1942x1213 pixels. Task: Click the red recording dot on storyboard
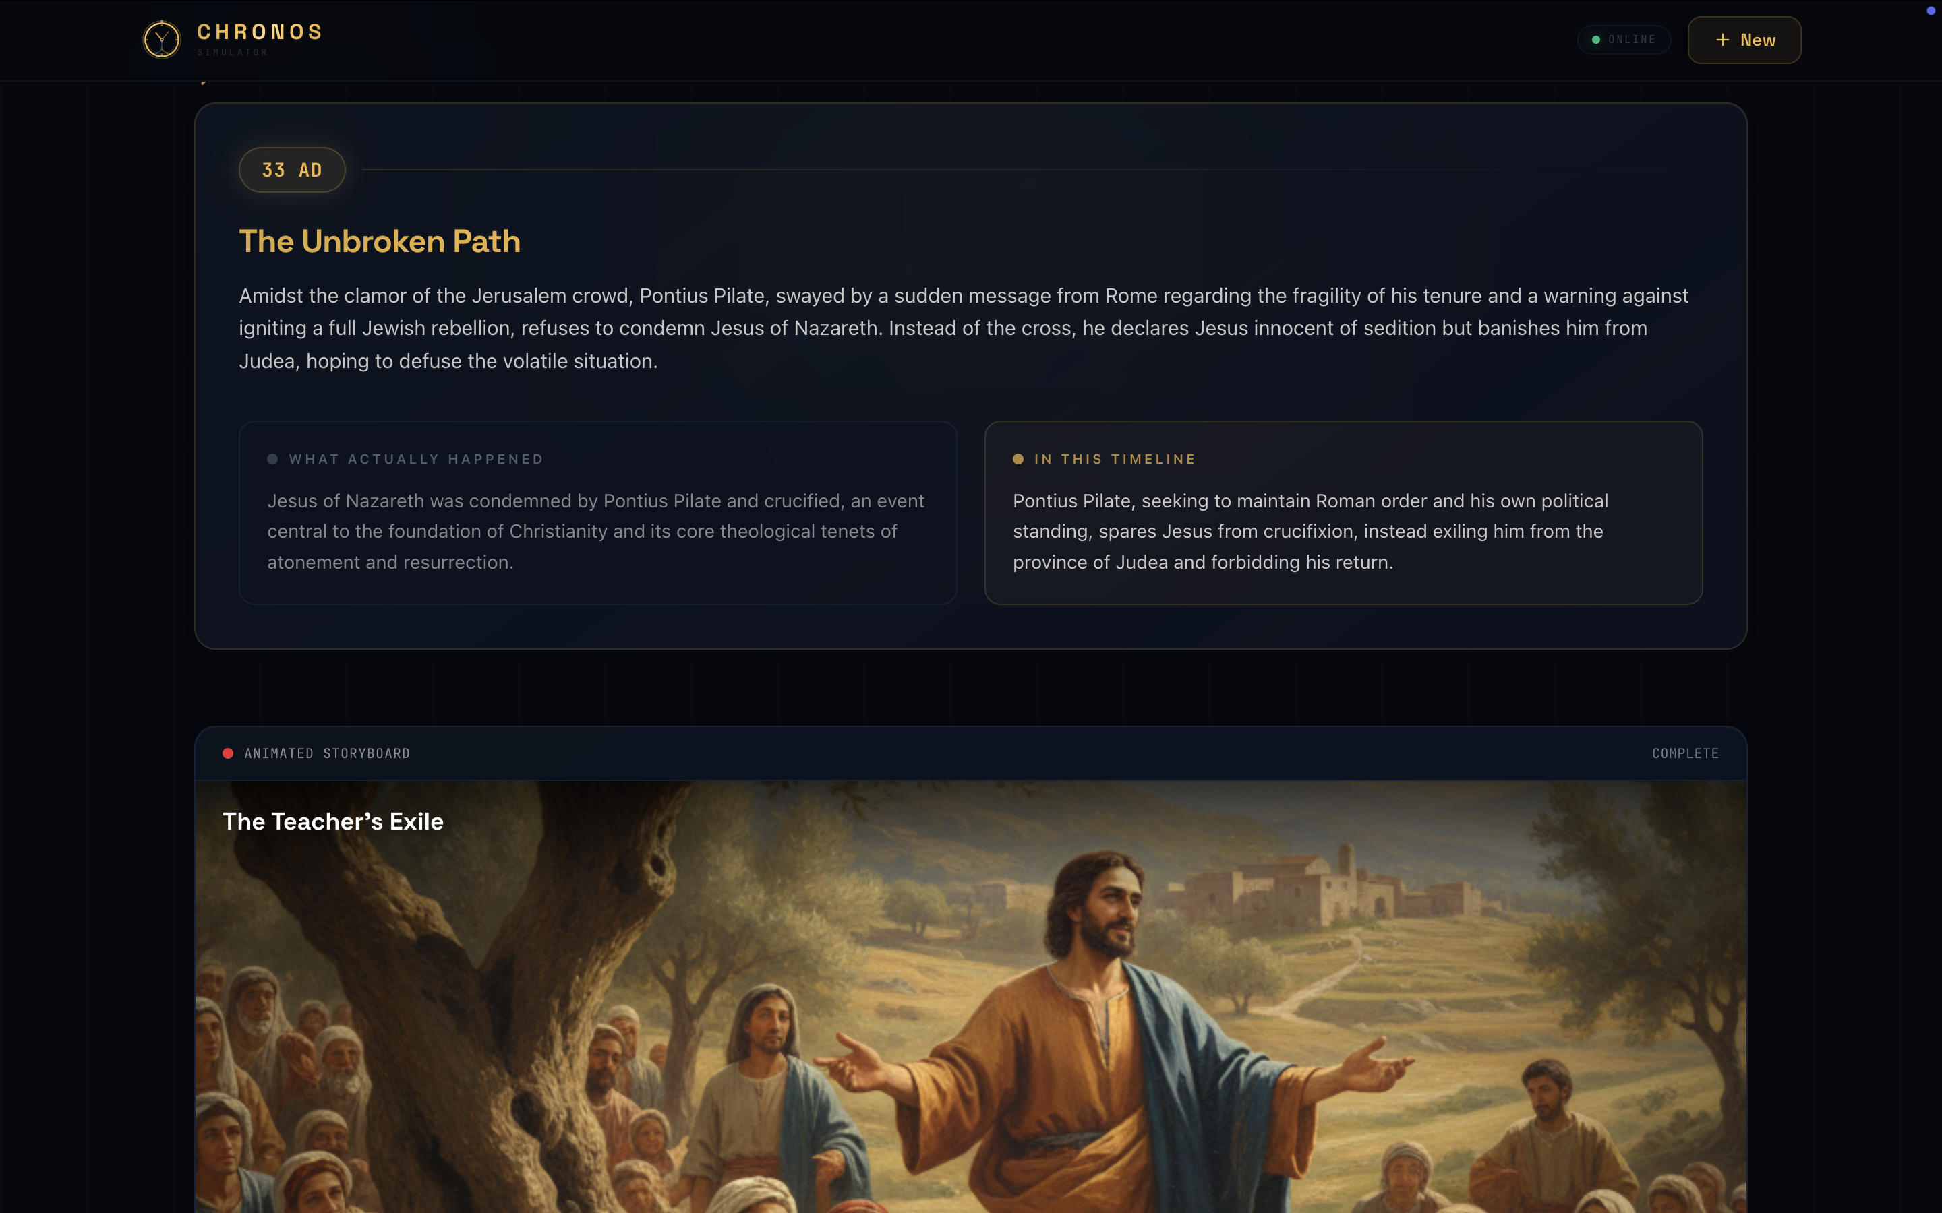pyautogui.click(x=228, y=753)
